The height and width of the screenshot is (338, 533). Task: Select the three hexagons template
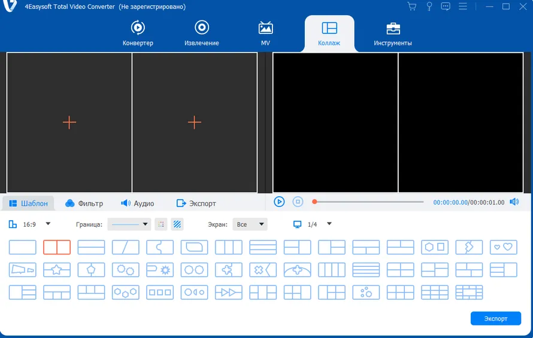(x=125, y=292)
